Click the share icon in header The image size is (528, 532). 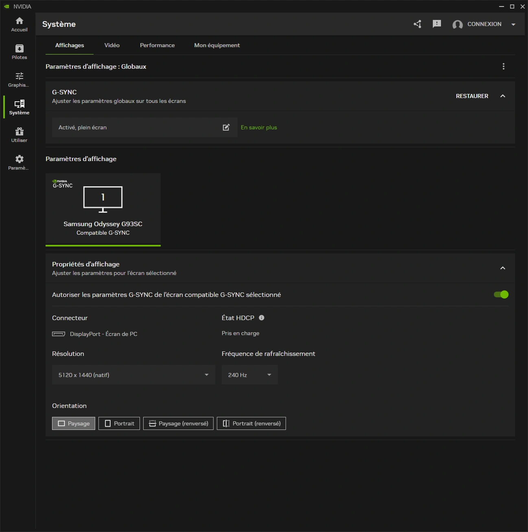pyautogui.click(x=417, y=24)
